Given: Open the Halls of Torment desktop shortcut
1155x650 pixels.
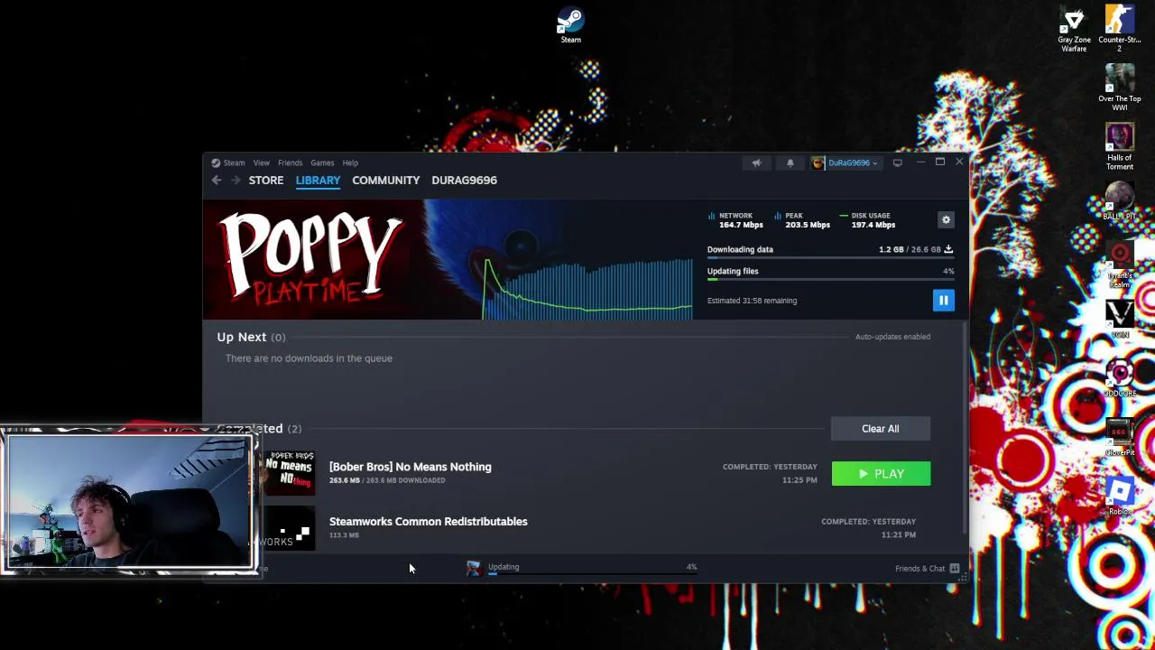Looking at the screenshot, I should [1120, 147].
